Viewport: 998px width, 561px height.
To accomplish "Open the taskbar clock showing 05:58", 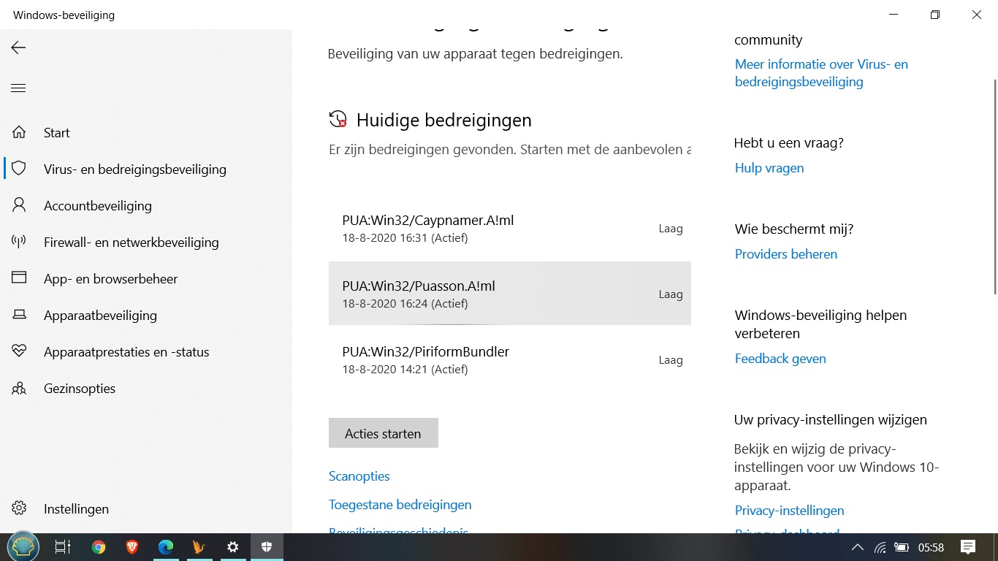I will tap(931, 547).
